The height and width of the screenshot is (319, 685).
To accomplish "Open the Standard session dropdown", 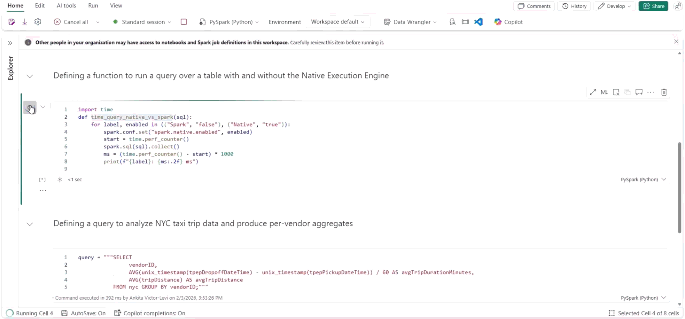I will click(x=142, y=22).
